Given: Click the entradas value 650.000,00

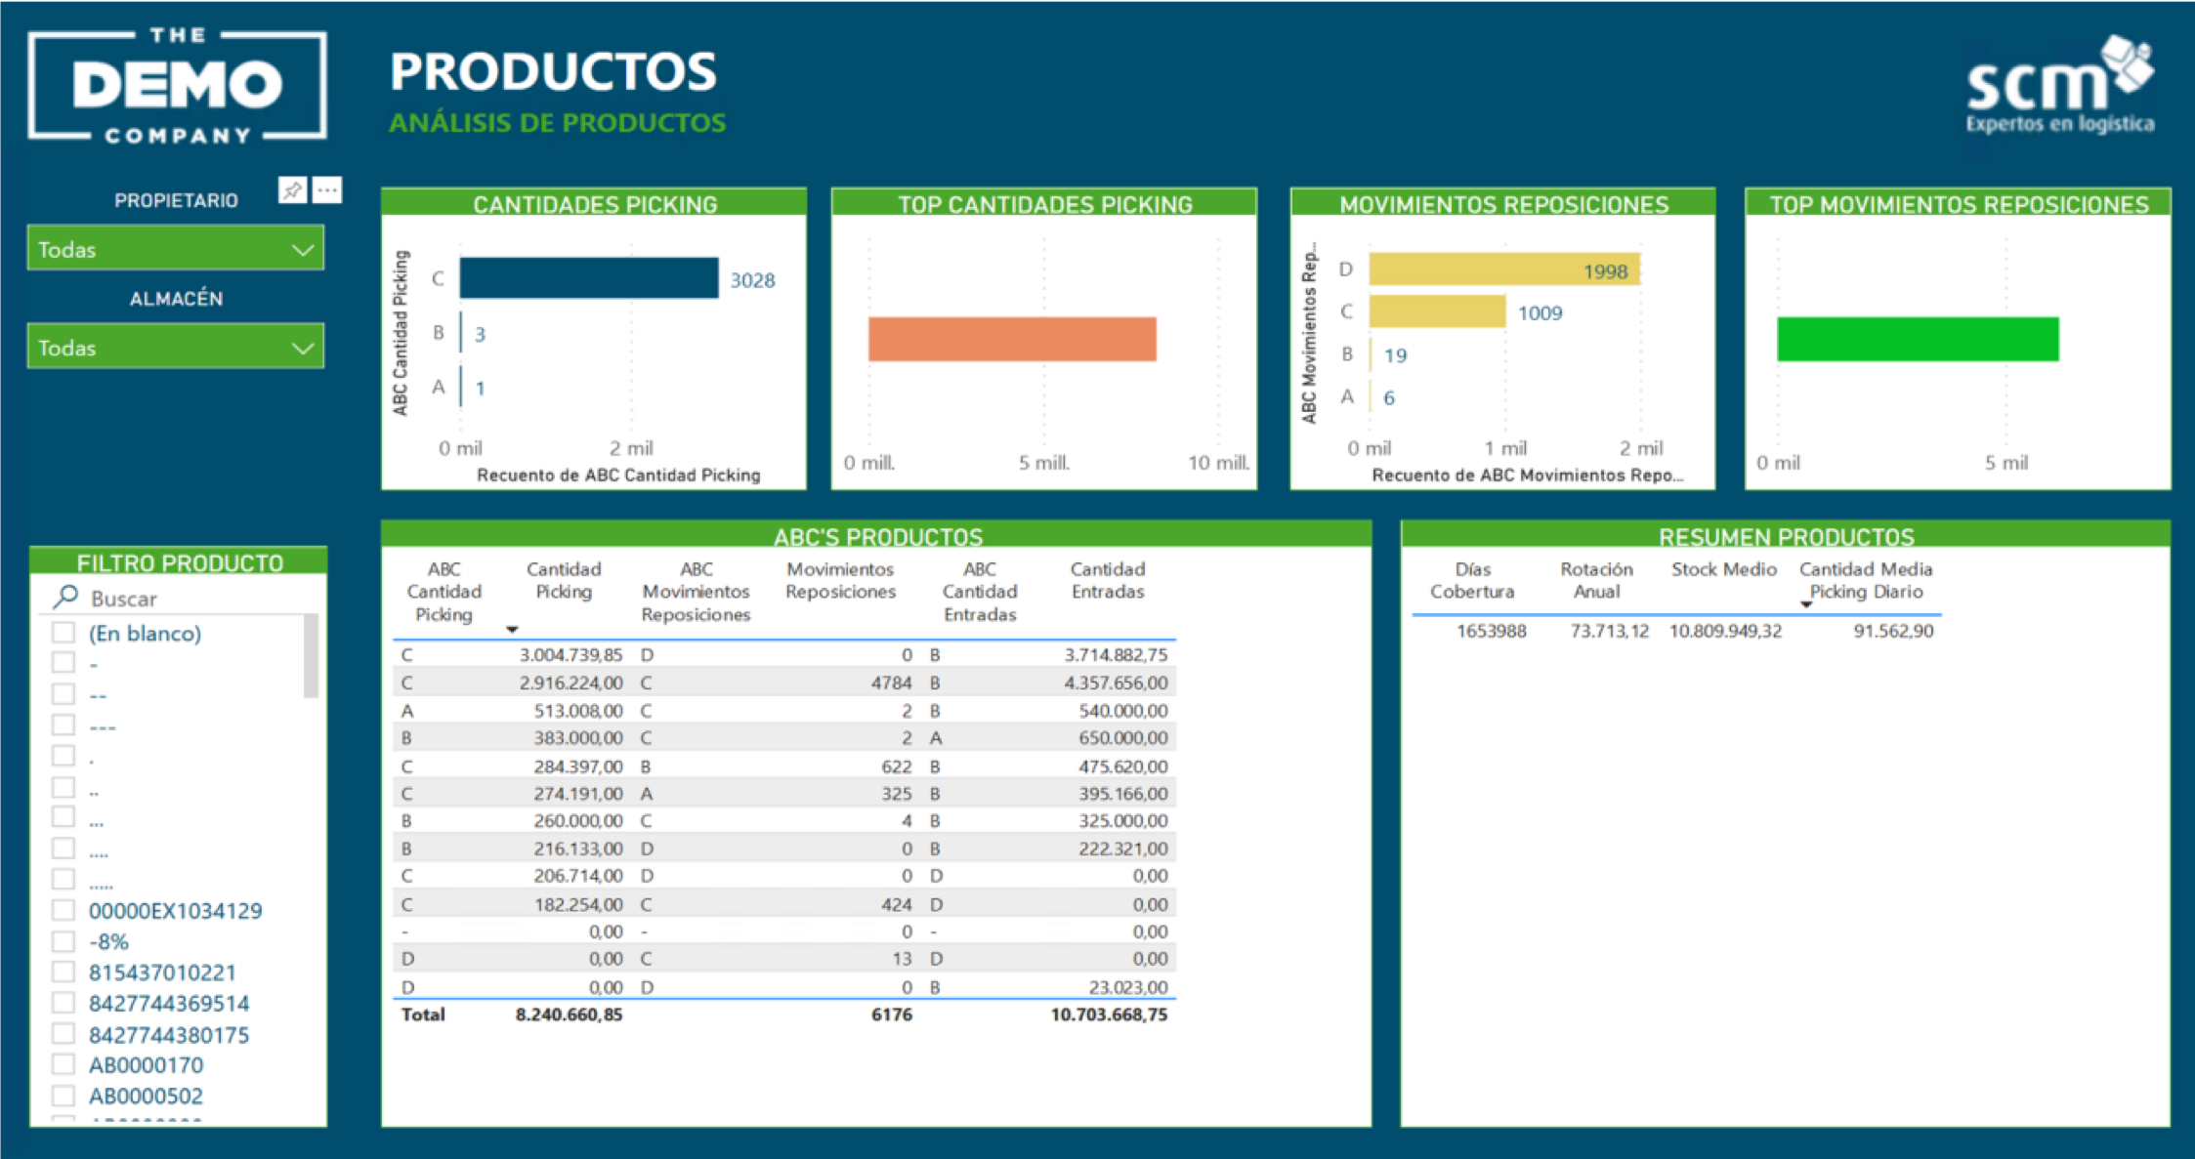Looking at the screenshot, I should pyautogui.click(x=1122, y=738).
